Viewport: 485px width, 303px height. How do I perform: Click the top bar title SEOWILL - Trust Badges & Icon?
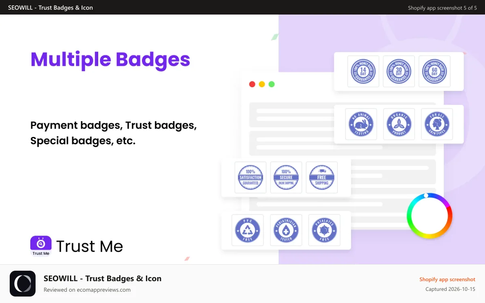coord(51,8)
